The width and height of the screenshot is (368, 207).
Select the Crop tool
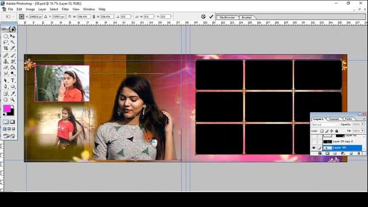click(6, 48)
